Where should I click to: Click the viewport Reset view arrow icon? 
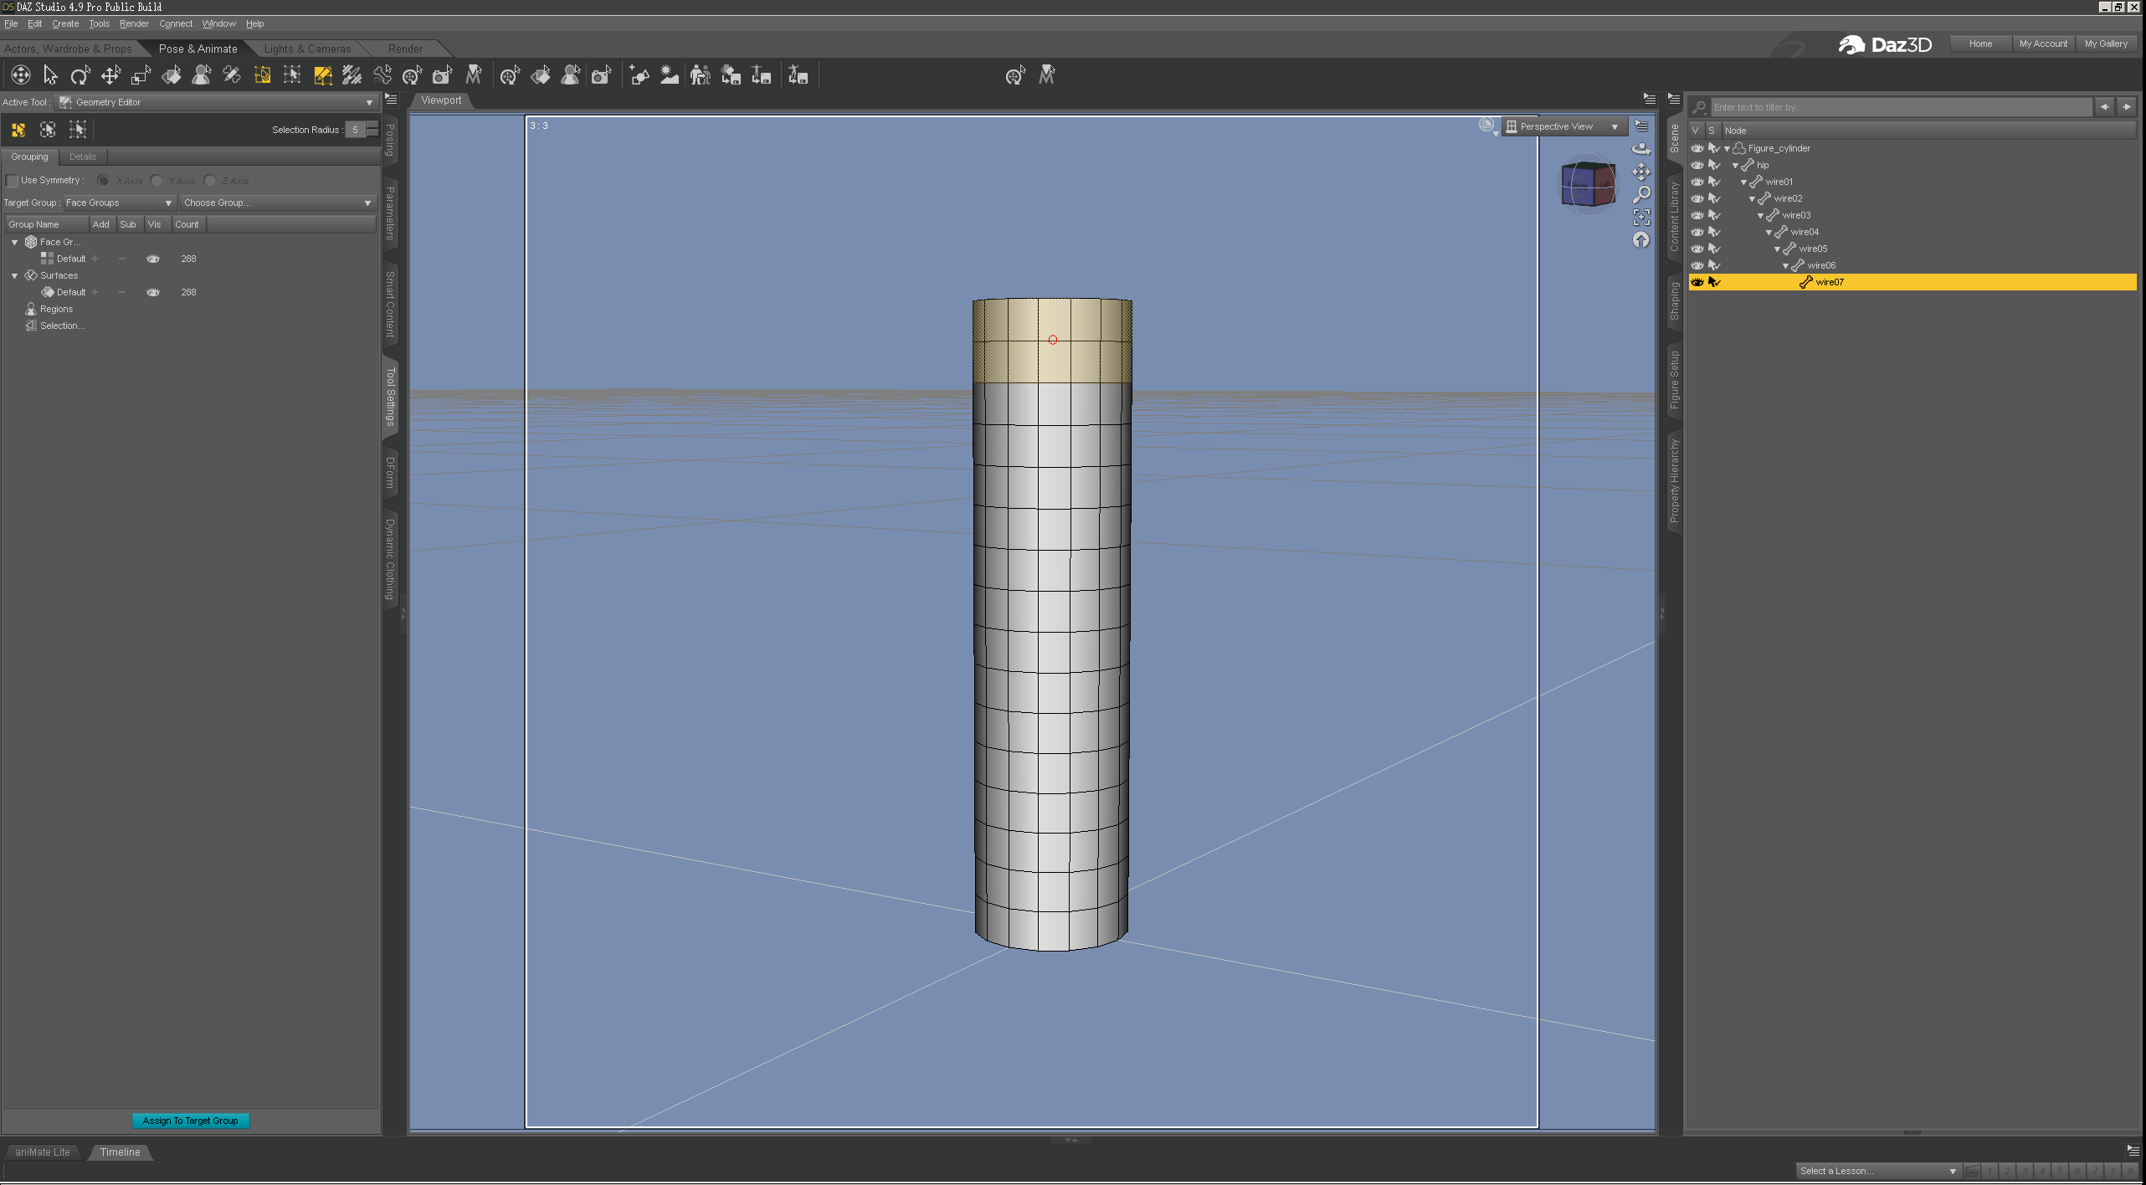pos(1641,241)
